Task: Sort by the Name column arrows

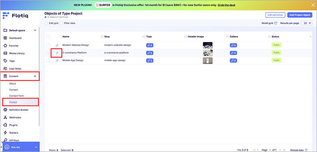Action: [x=101, y=37]
